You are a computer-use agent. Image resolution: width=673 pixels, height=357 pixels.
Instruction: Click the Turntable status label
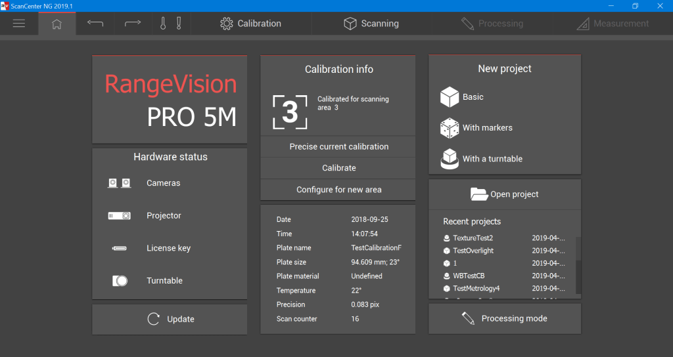click(164, 281)
